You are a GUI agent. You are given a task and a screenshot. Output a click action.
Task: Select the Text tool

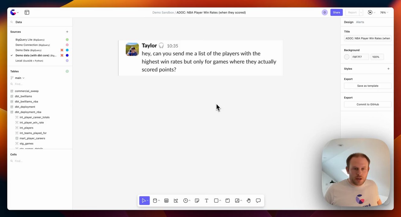[x=207, y=201]
